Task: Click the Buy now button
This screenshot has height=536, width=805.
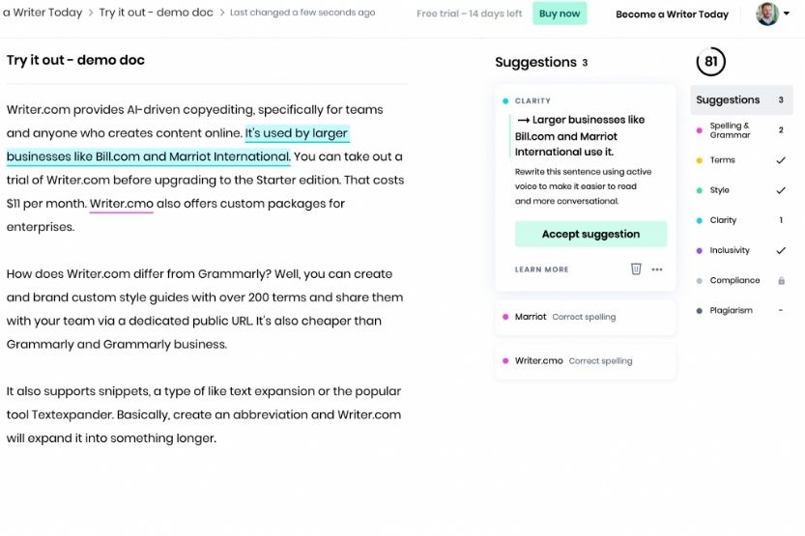Action: 560,14
